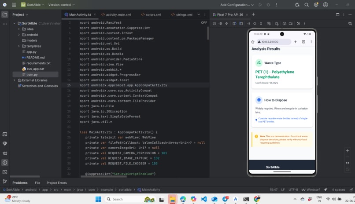Click the Windsurf status bar widget
355x204 pixels.
[x=311, y=190]
